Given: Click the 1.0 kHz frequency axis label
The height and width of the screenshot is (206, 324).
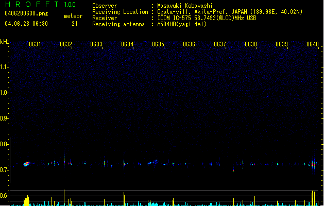Looking at the screenshot, I should (x=4, y=93).
